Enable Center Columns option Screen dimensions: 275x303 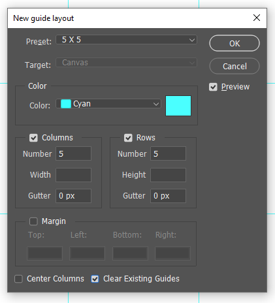[18, 279]
